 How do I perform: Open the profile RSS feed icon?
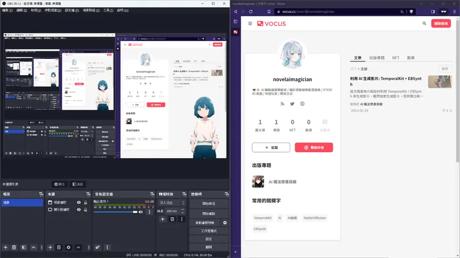coord(282,104)
